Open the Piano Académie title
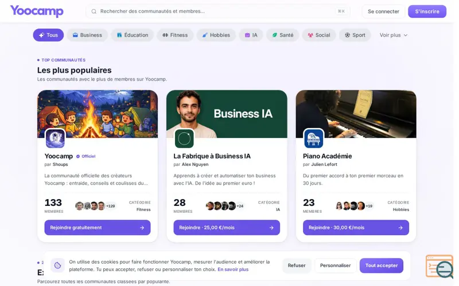459x286 pixels. point(327,156)
